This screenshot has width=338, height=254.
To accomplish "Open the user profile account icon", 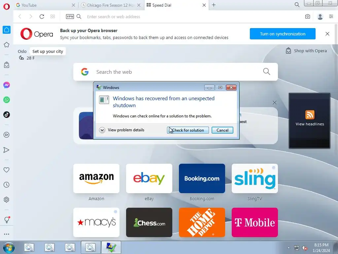I will tap(320, 17).
